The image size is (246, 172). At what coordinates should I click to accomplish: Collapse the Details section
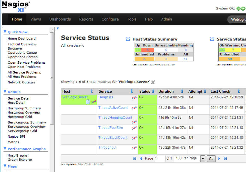click(5, 91)
